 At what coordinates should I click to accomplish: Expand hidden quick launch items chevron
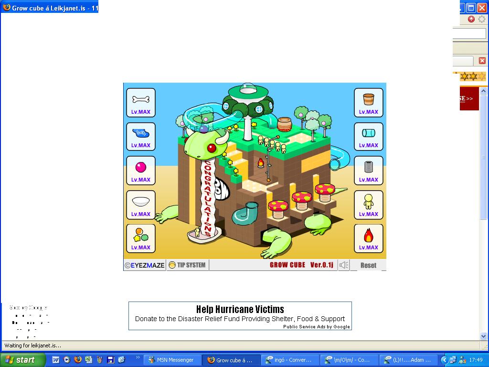pyautogui.click(x=138, y=357)
